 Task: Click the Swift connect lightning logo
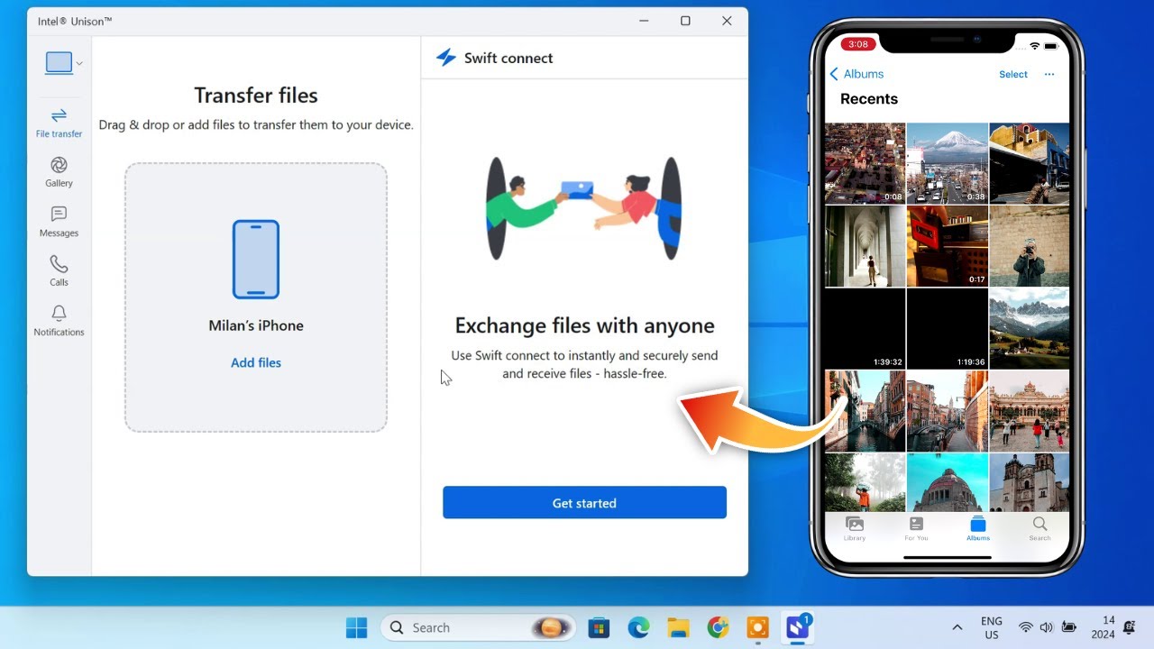pos(446,58)
